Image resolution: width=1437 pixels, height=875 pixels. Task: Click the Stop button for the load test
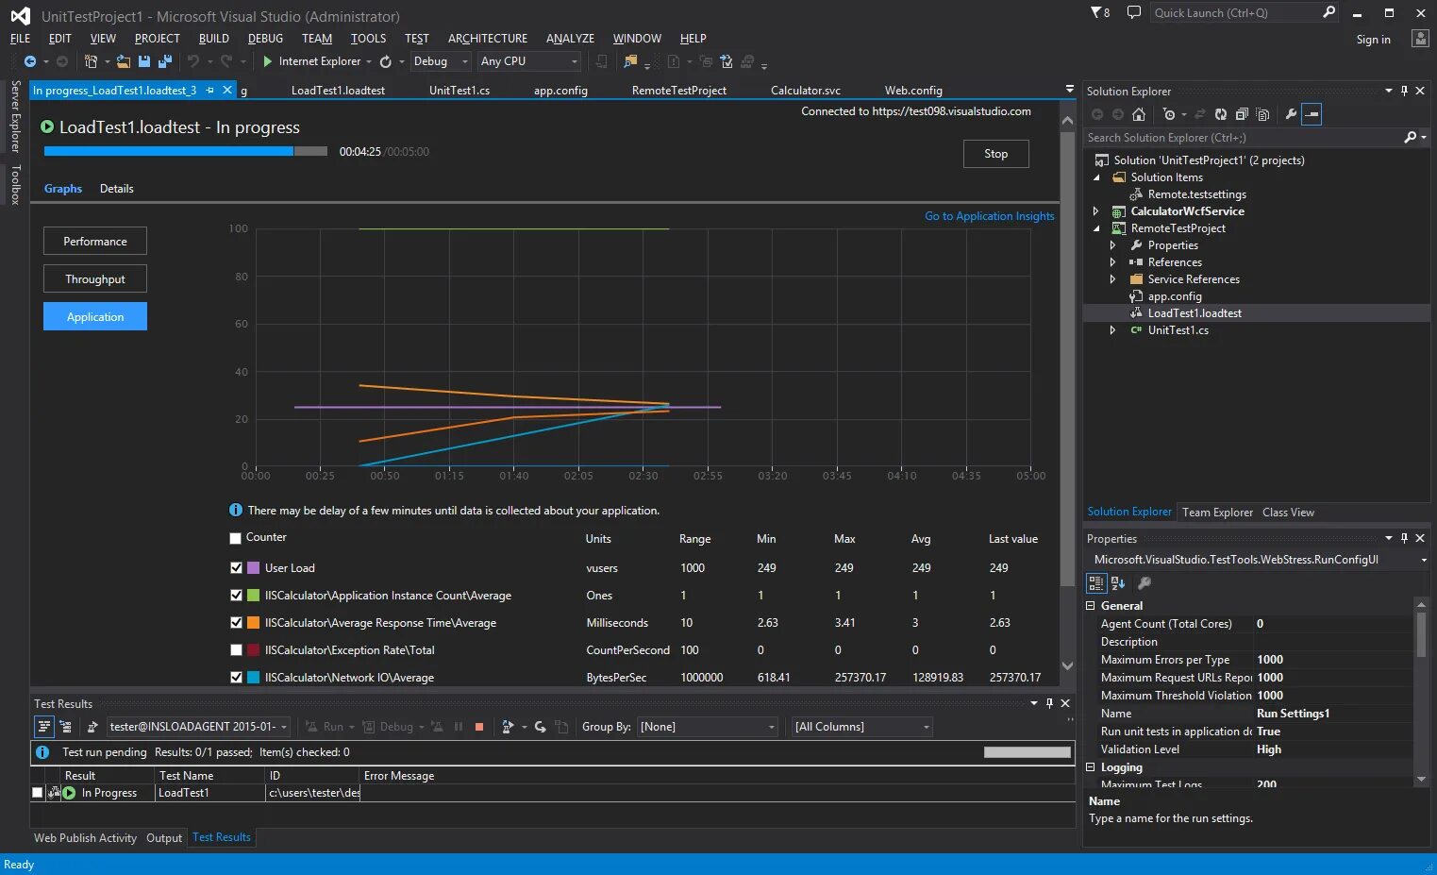pos(995,153)
